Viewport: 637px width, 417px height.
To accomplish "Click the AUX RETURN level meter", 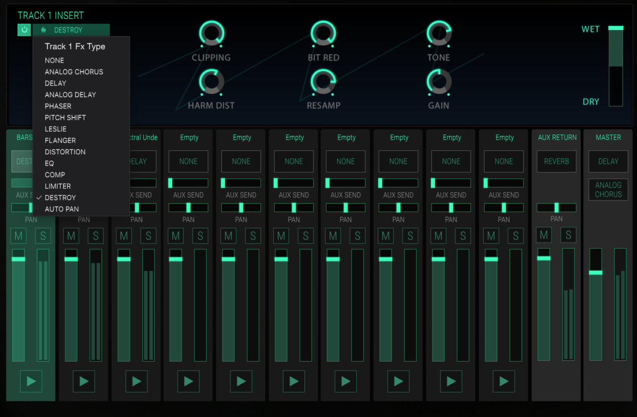I will tap(568, 304).
